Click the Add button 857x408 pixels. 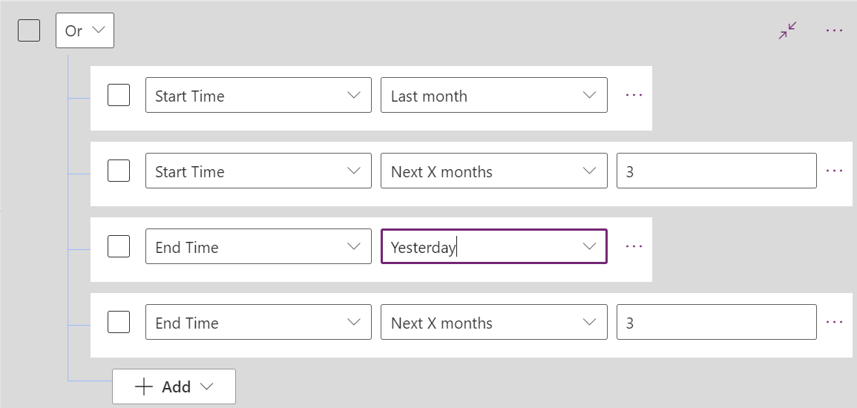174,386
